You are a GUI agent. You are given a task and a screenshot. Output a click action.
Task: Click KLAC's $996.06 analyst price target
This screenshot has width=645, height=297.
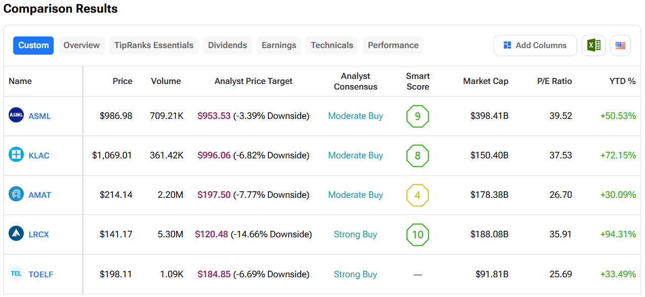point(214,155)
